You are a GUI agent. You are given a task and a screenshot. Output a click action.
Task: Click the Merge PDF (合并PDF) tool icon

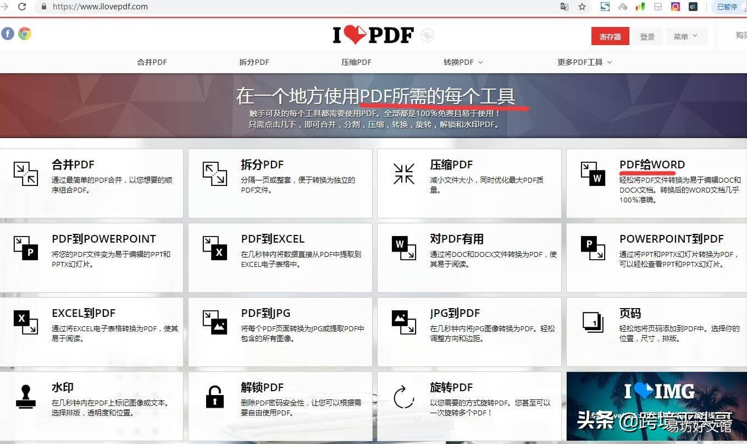coord(26,173)
